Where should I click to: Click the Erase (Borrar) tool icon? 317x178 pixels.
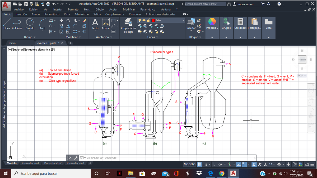click(85, 20)
